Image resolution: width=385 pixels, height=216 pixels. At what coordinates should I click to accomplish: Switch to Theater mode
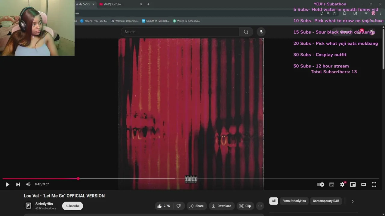[363, 184]
